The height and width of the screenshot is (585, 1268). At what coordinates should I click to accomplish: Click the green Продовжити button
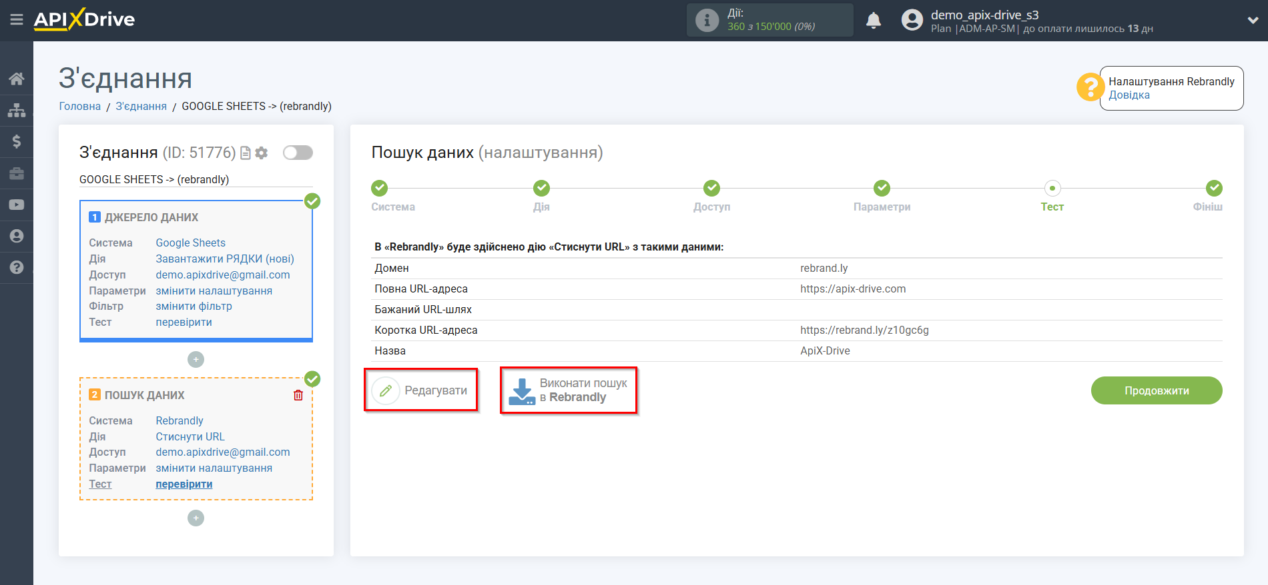tap(1157, 390)
